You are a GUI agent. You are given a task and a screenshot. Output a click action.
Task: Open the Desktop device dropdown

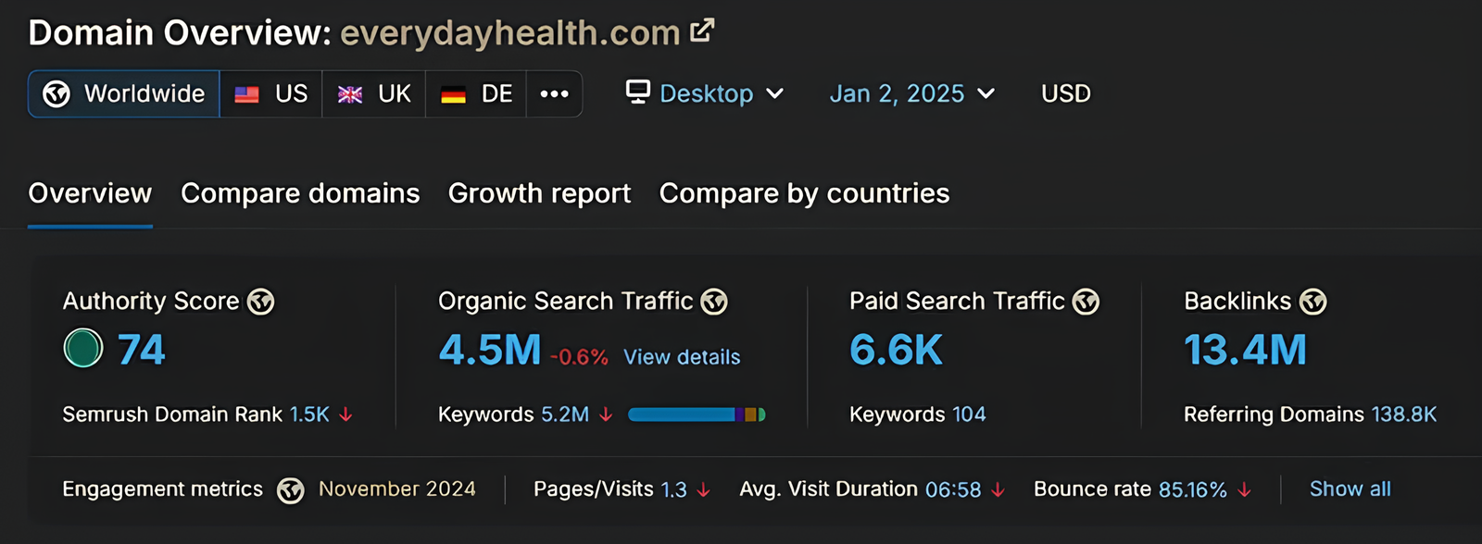point(706,93)
